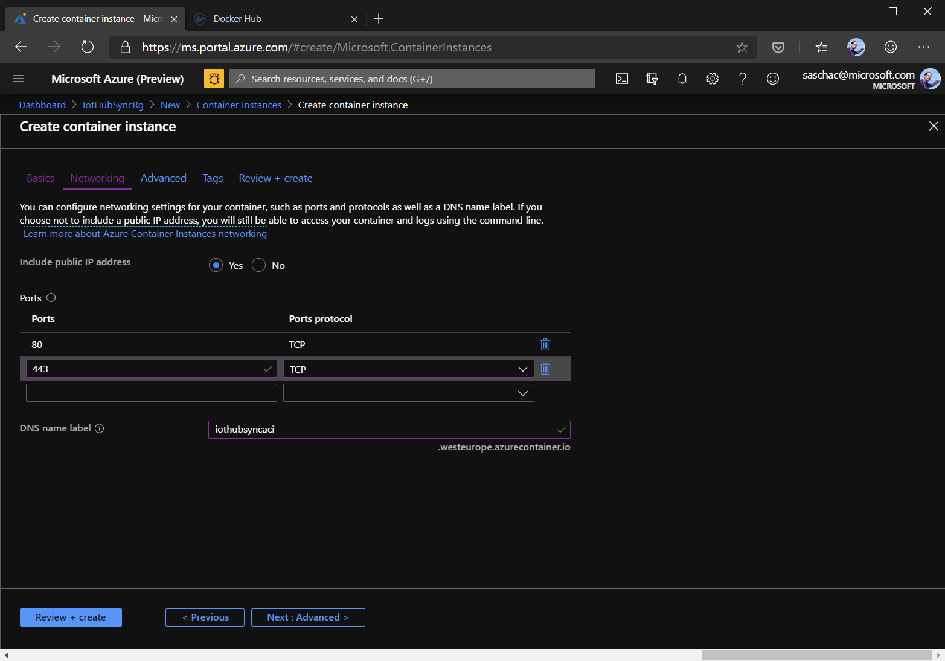Click the DNS name label input

coord(389,430)
